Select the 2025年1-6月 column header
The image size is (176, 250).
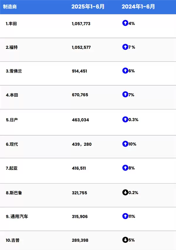tap(88, 6)
